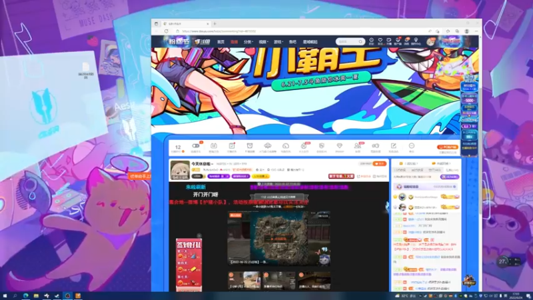Click the play button on center replay video
533x300 pixels.
click(278, 239)
